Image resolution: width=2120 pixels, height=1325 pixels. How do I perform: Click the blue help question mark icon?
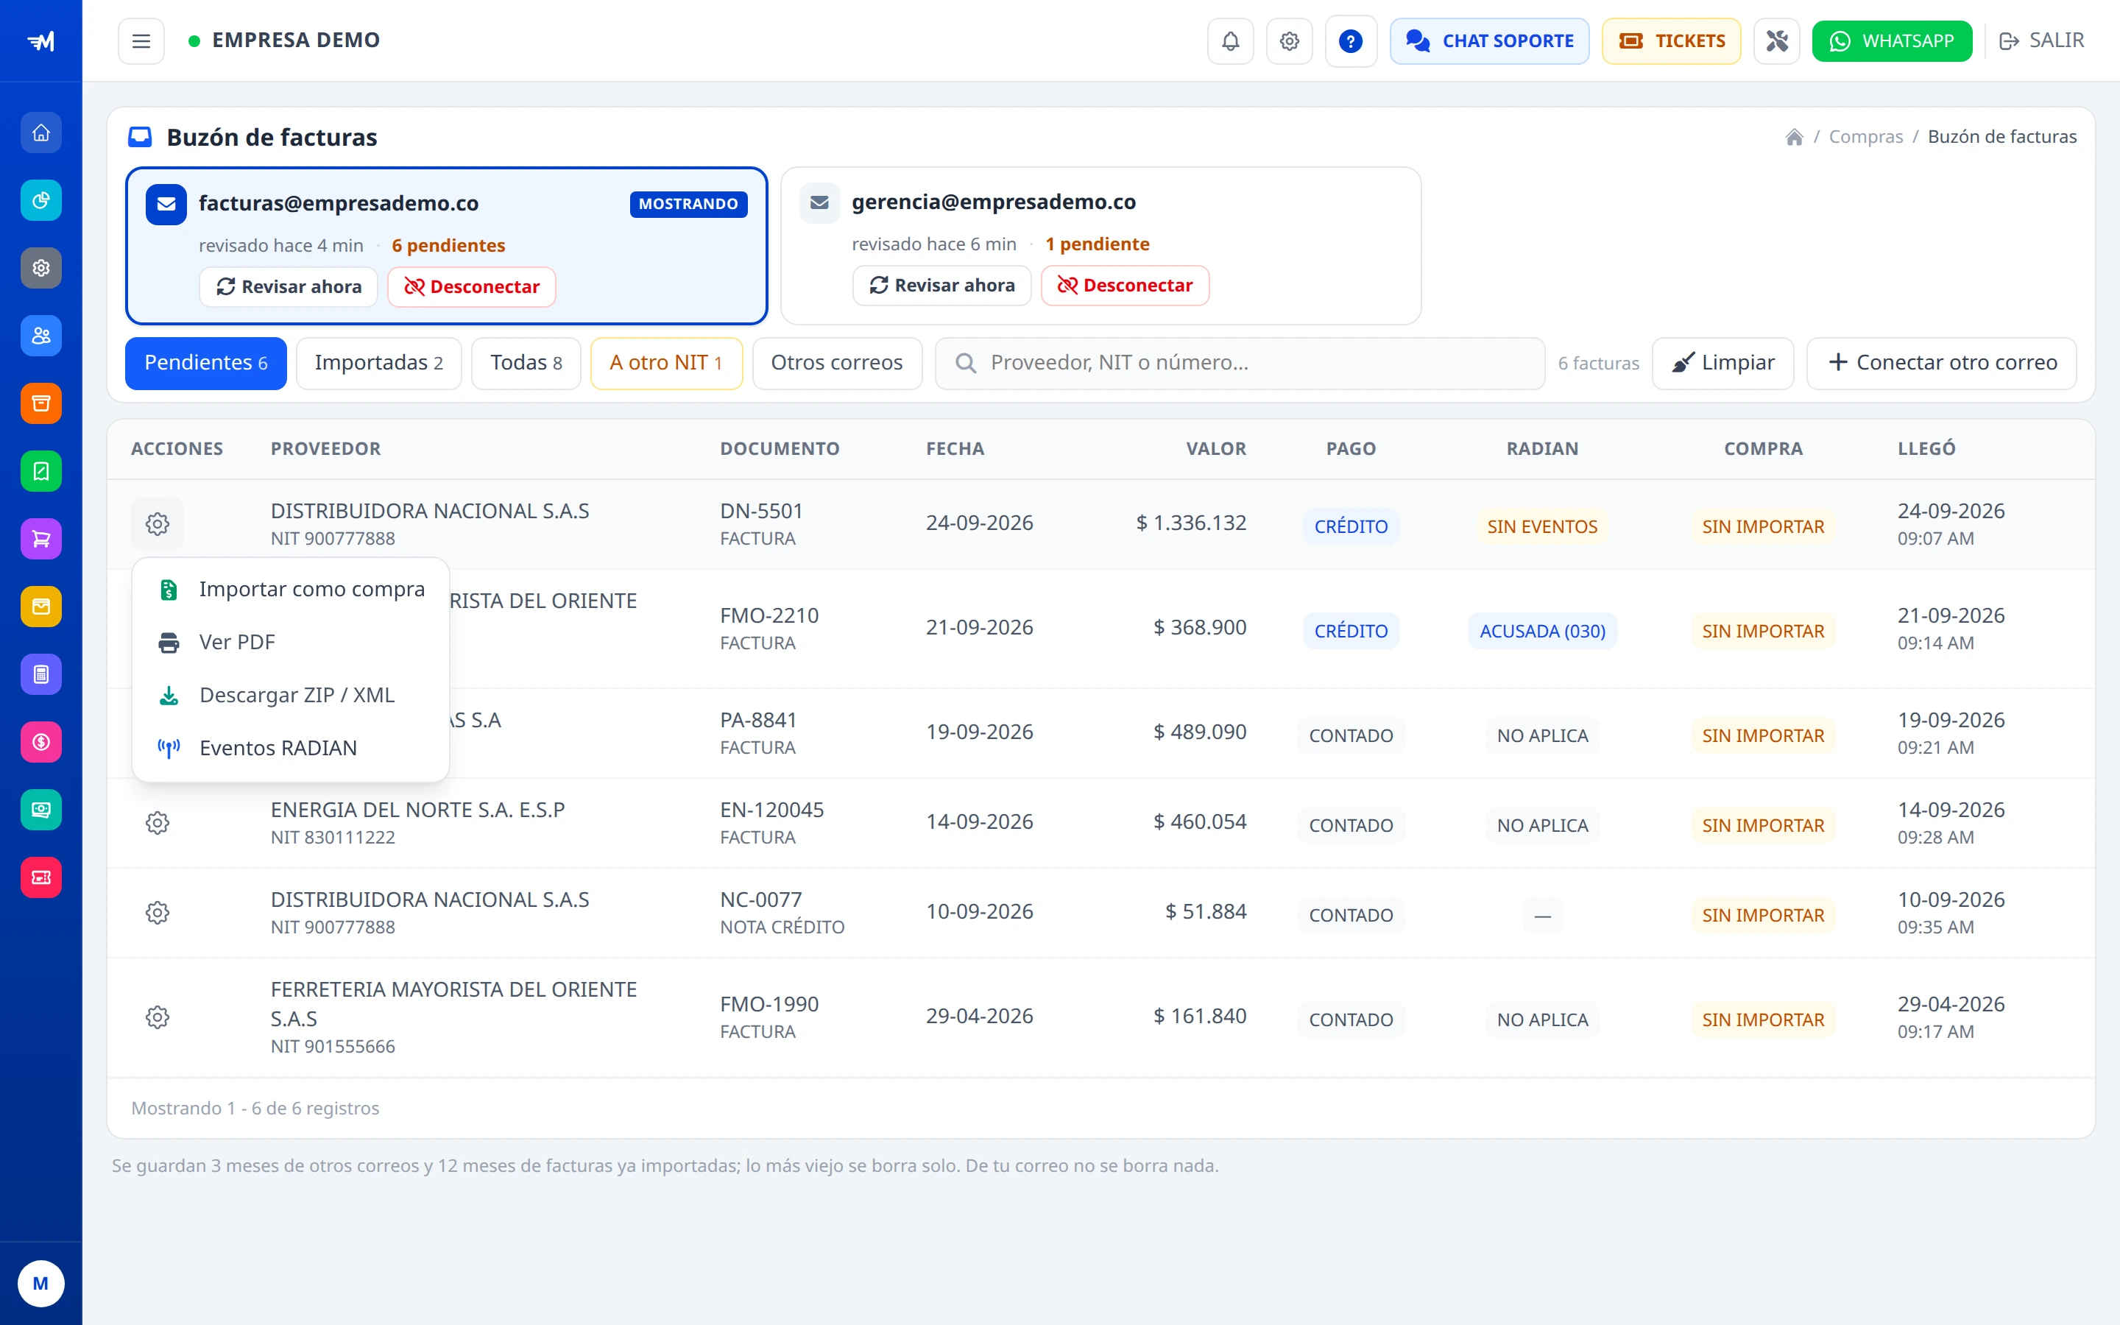(x=1350, y=41)
